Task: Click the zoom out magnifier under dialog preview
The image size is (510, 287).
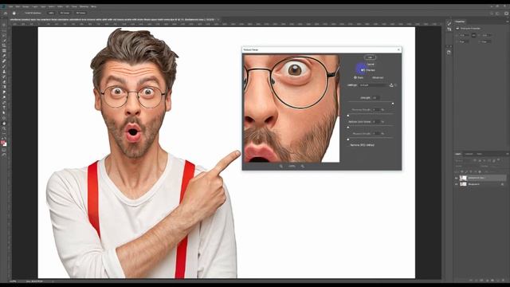Action: tap(280, 167)
